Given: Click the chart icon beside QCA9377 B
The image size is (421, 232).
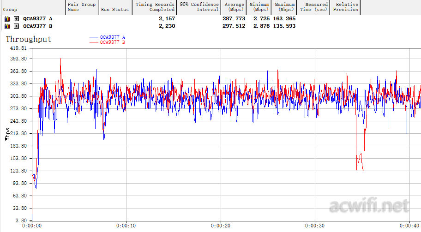Looking at the screenshot, I should pyautogui.click(x=7, y=26).
